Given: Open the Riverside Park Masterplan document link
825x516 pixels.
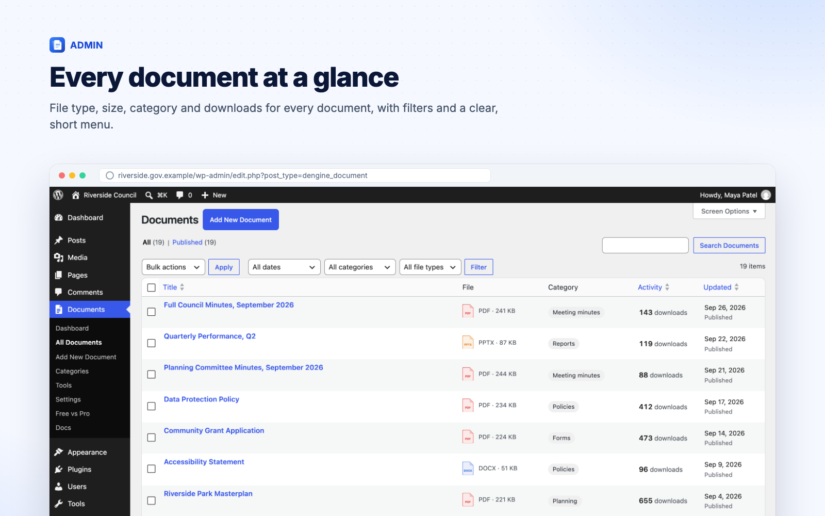Looking at the screenshot, I should tap(208, 494).
